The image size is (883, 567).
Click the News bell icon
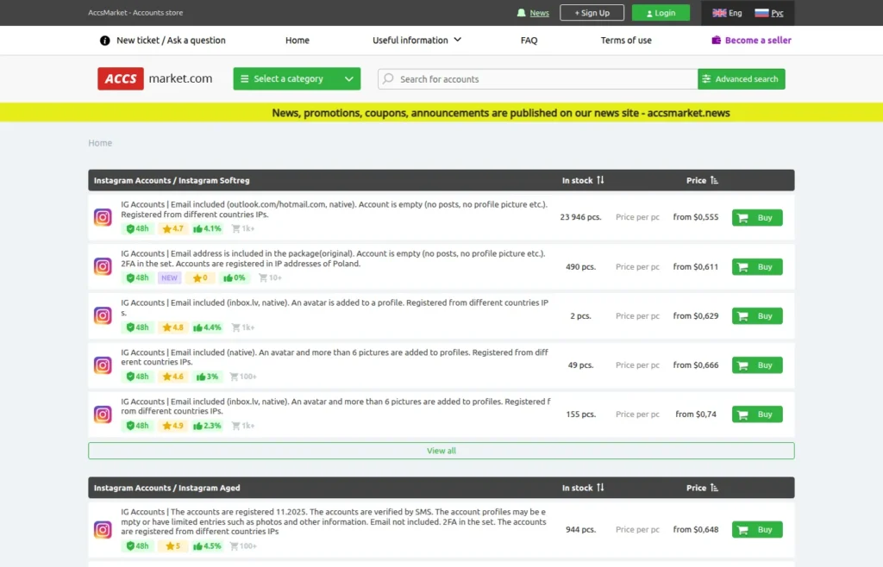click(x=521, y=12)
